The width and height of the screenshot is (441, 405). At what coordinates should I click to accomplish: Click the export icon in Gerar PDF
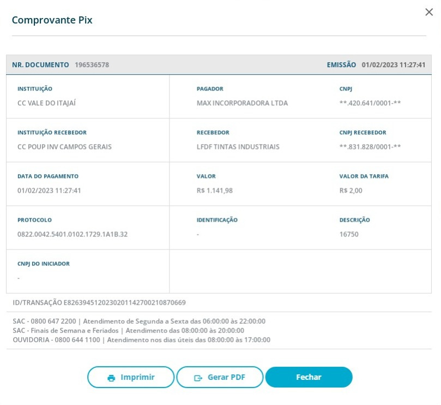click(x=198, y=378)
